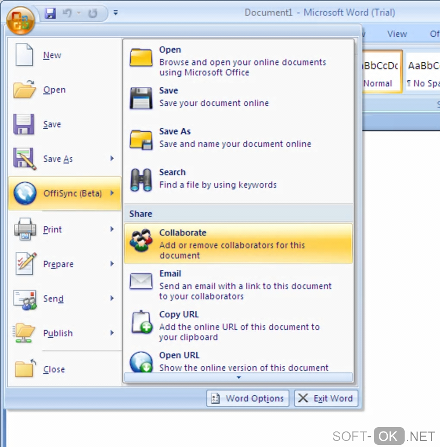440x447 pixels.
Task: Expand the Prepare submenu arrow
Action: click(112, 264)
